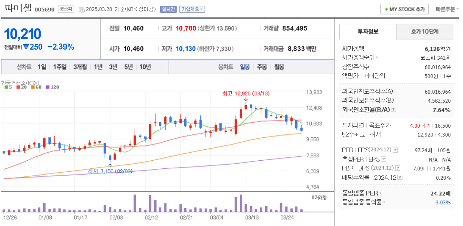Click help icon next to 외국인소진율(B/A)
The width and height of the screenshot is (463, 226).
click(394, 110)
